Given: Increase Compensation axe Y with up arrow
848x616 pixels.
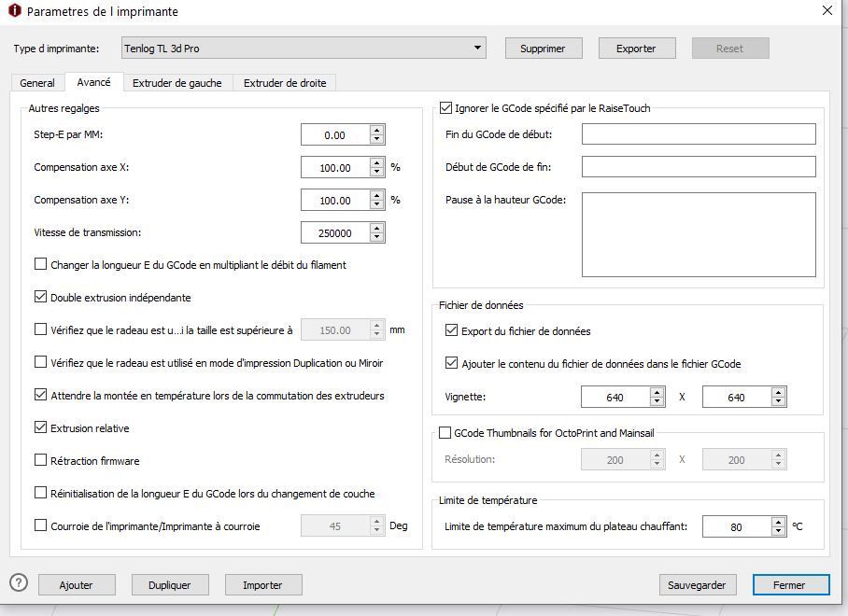Looking at the screenshot, I should [377, 195].
